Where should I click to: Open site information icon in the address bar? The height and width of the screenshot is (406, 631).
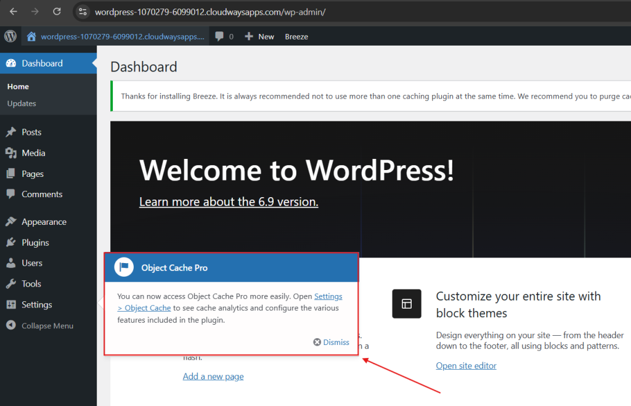[83, 12]
